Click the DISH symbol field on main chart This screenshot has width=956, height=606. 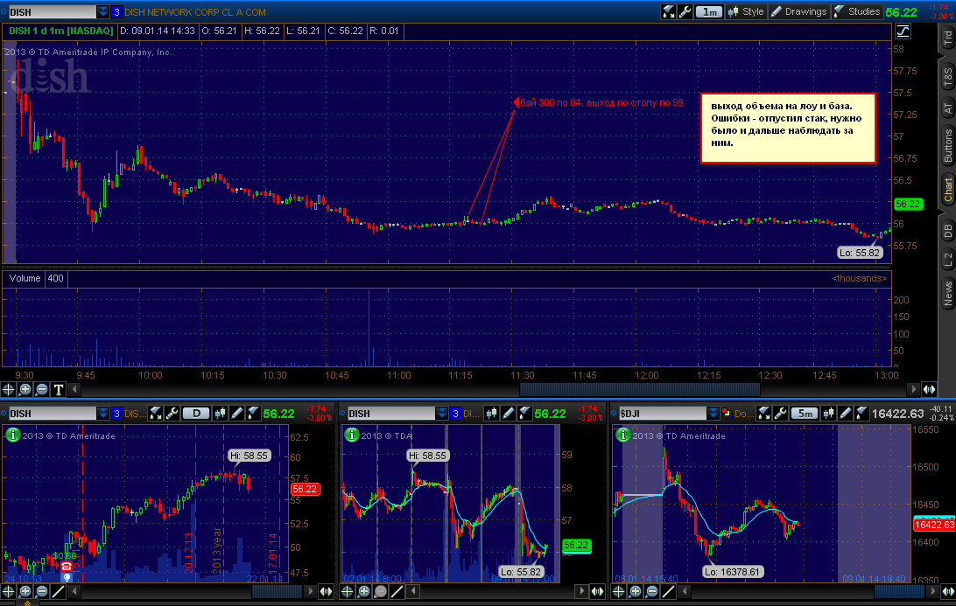click(52, 11)
